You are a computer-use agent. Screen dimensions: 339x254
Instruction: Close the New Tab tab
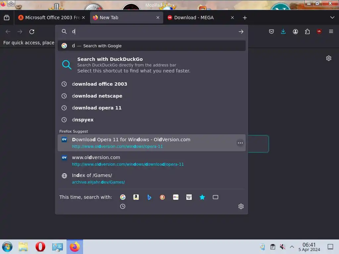coord(158,18)
